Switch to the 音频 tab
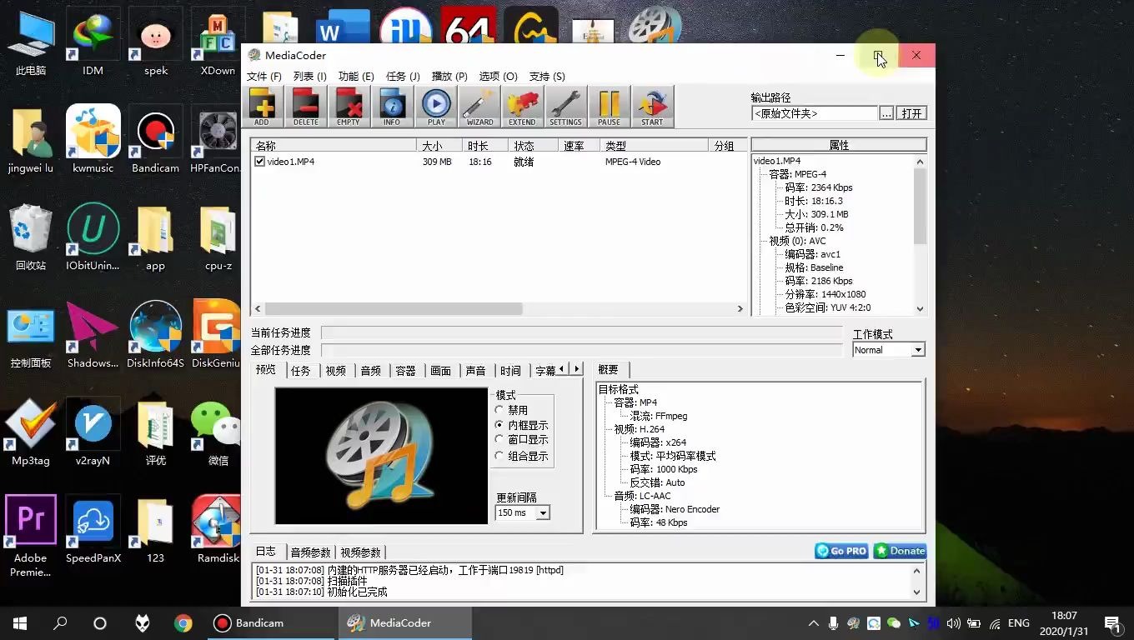This screenshot has height=640, width=1134. coord(371,371)
